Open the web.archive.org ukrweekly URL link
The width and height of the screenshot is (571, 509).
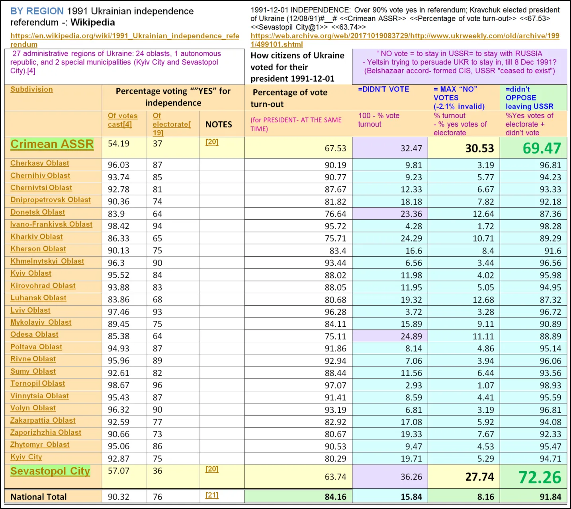pos(405,40)
